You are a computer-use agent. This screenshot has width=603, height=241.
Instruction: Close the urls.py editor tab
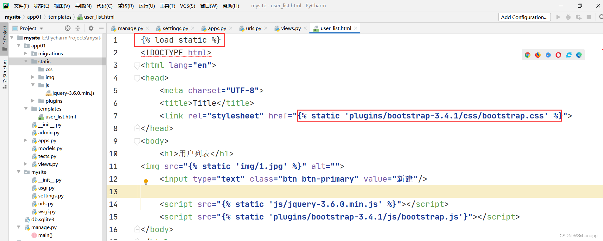[266, 28]
